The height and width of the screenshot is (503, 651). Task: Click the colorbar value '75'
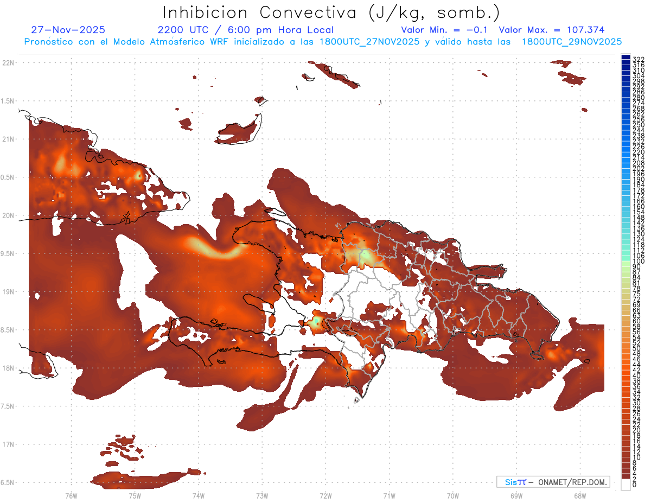pos(637,294)
